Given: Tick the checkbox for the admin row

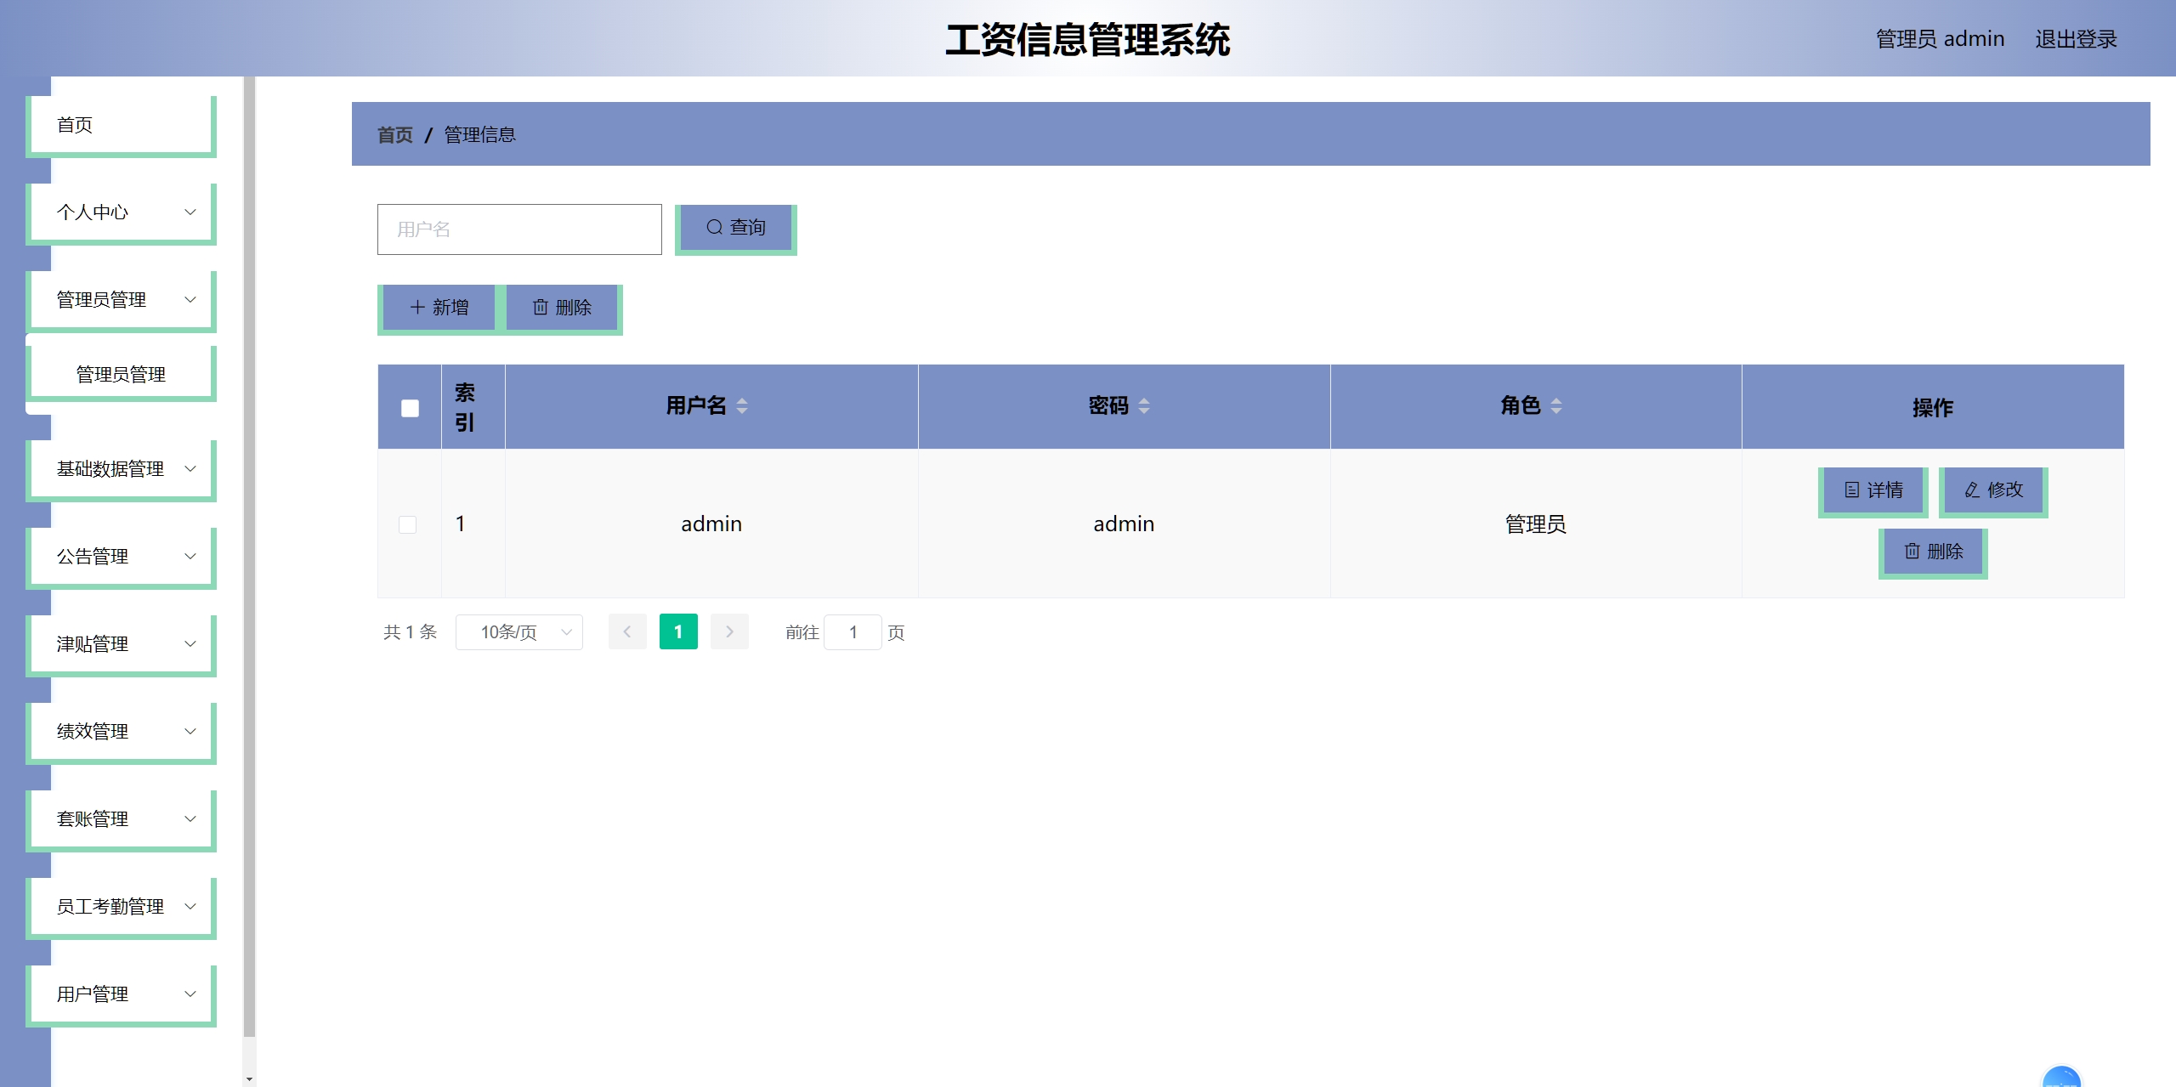Looking at the screenshot, I should (x=408, y=524).
